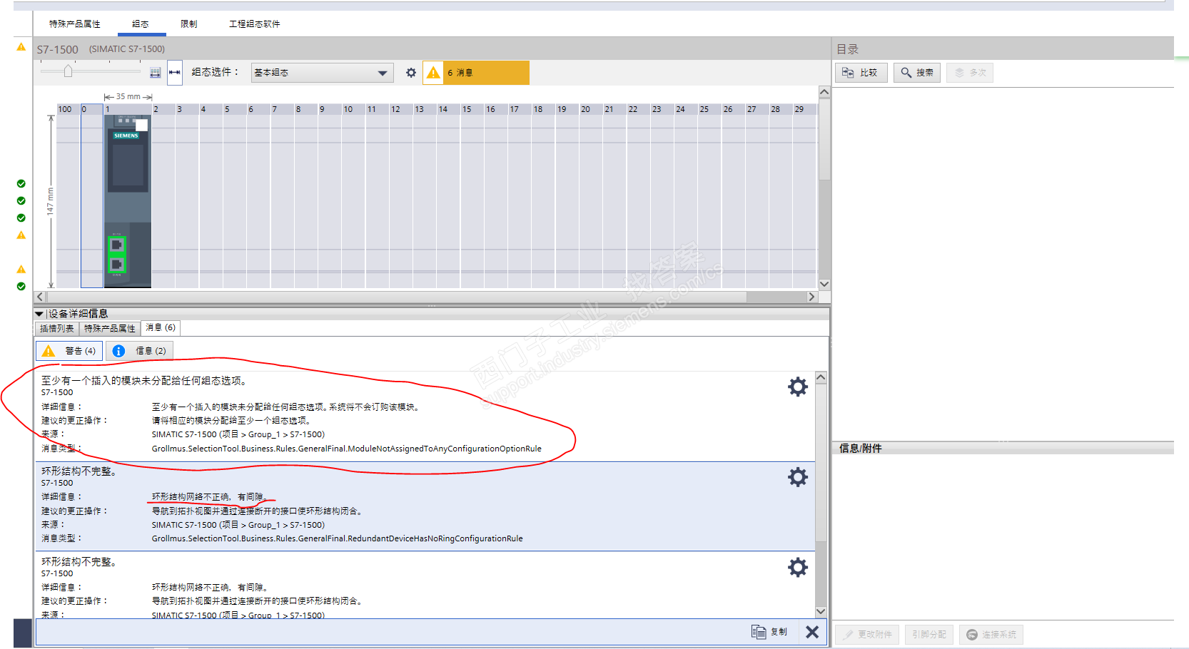Open gear for unassigned module message

(x=798, y=387)
